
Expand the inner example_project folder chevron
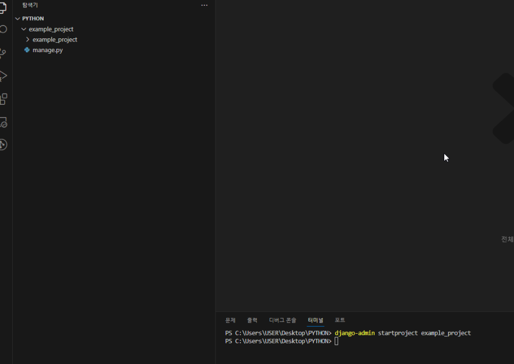28,39
